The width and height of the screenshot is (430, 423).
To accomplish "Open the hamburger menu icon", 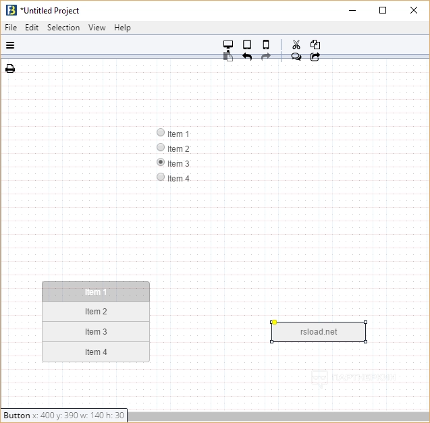I will [x=10, y=45].
